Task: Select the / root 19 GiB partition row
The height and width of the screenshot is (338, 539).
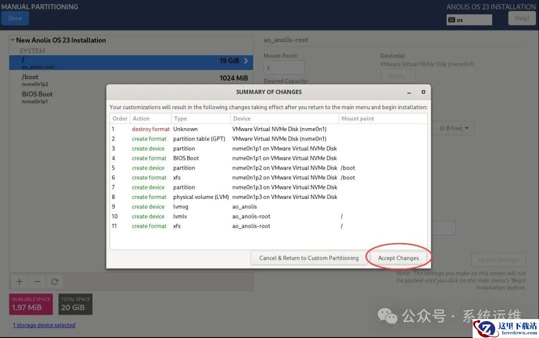Action: [x=131, y=62]
